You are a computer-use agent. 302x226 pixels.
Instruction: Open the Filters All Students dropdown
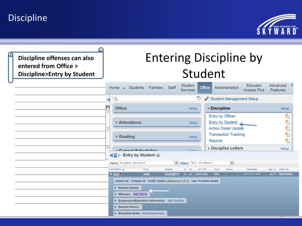[x=232, y=163]
